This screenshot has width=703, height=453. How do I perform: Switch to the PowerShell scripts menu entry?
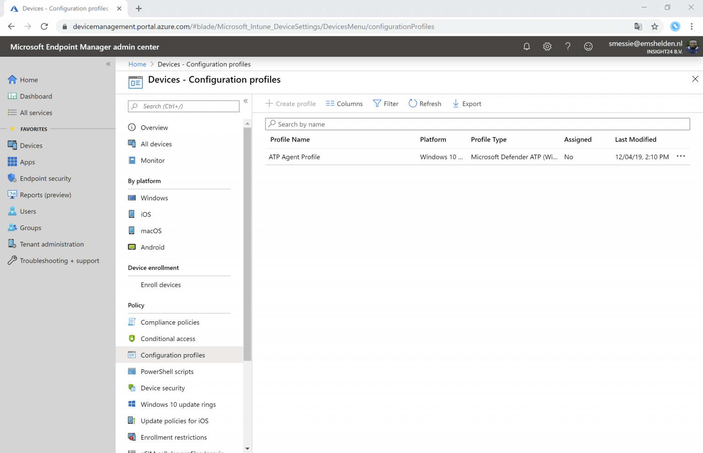click(167, 371)
